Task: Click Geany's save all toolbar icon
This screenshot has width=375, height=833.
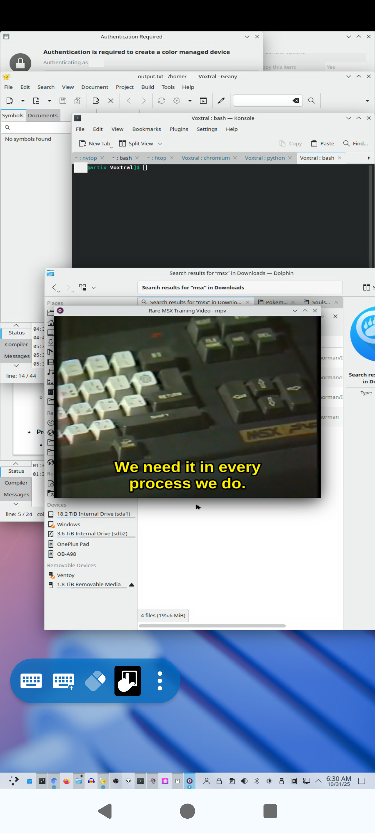Action: tap(78, 100)
